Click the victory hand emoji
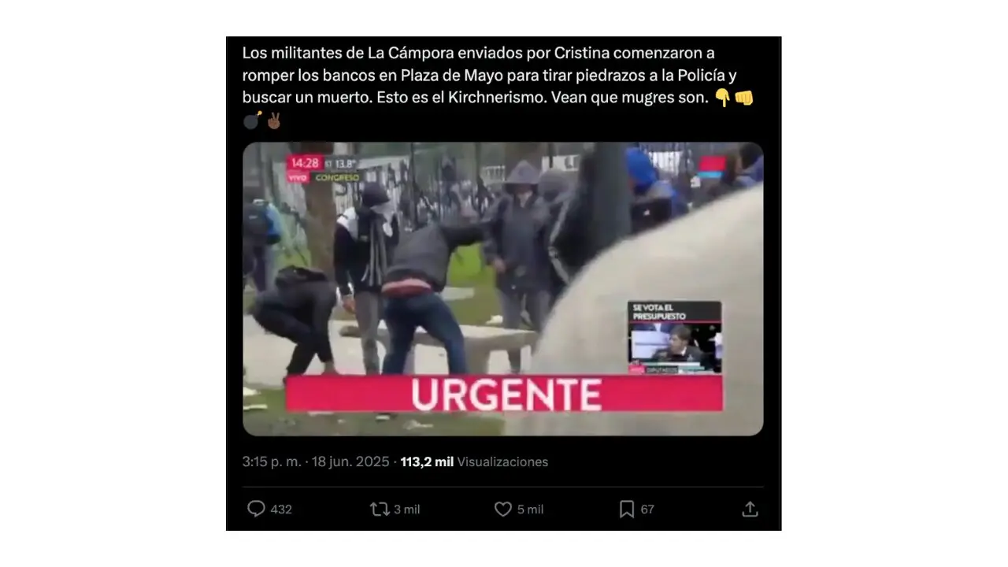 [x=274, y=120]
